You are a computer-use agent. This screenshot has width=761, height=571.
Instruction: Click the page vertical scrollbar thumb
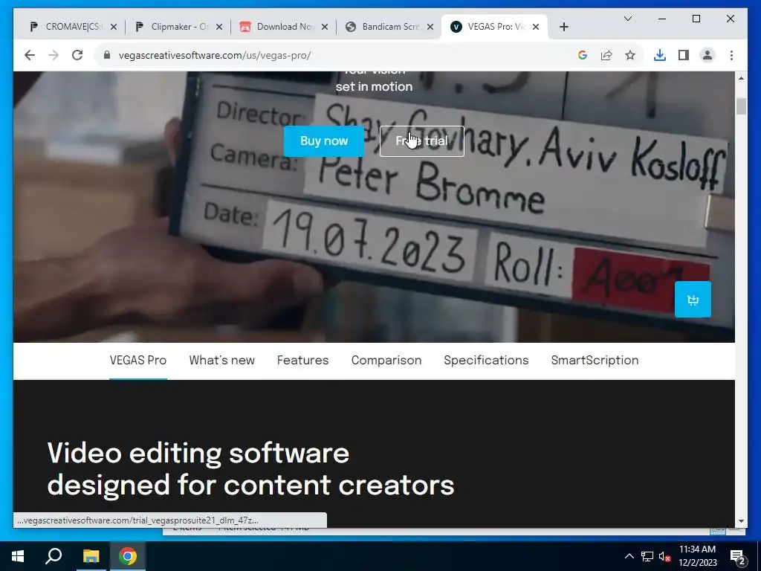click(741, 106)
